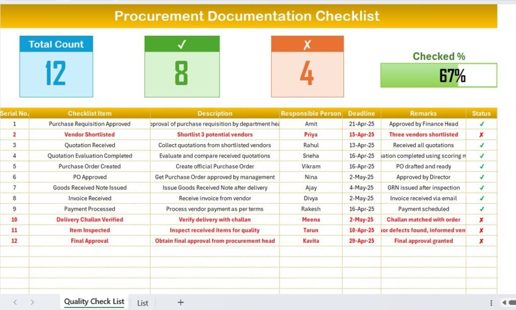The image size is (516, 310).
Task: Click the orange X icon summary card
Action: (x=307, y=66)
